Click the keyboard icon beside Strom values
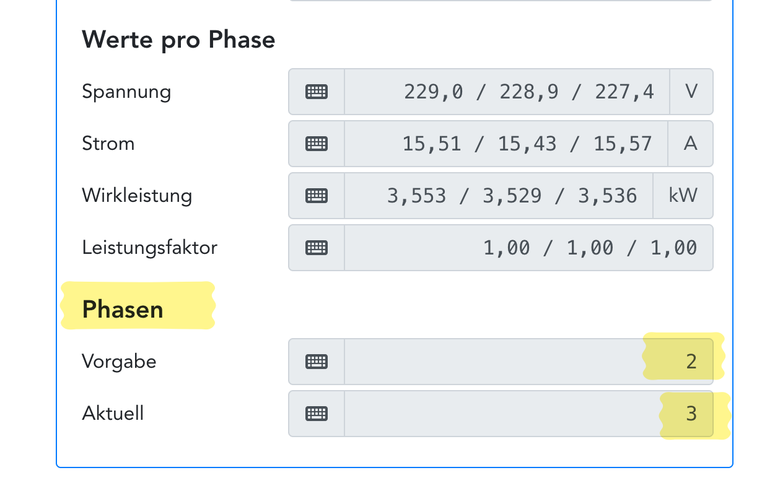Screen dimensions: 762x478 point(317,144)
